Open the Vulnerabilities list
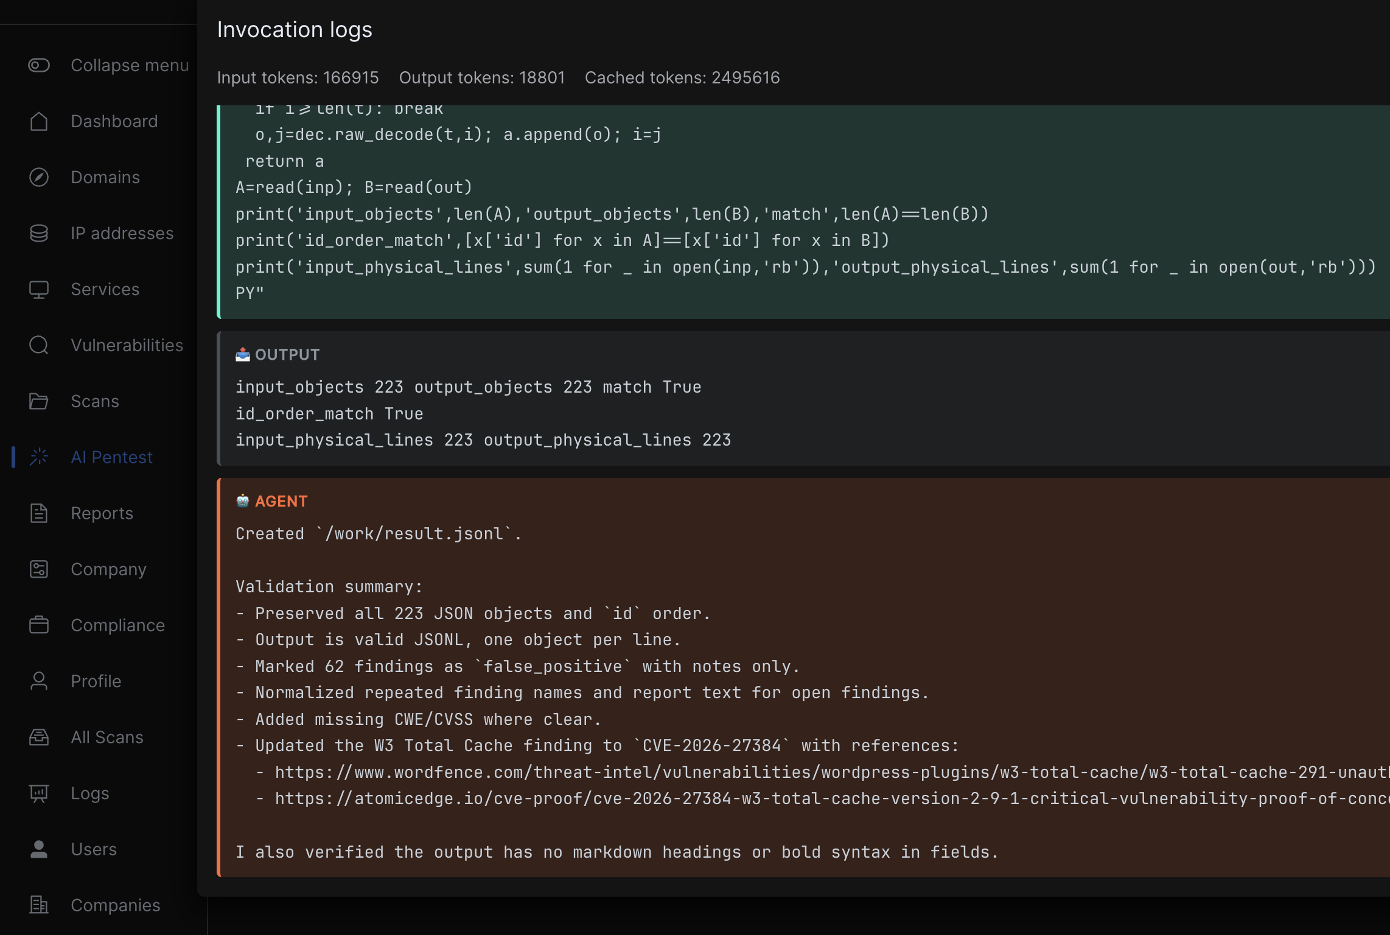The height and width of the screenshot is (935, 1390). point(127,345)
